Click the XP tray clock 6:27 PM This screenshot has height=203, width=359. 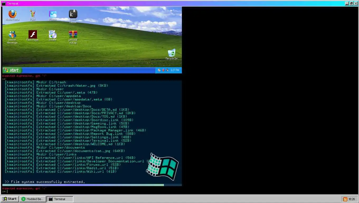pos(175,70)
